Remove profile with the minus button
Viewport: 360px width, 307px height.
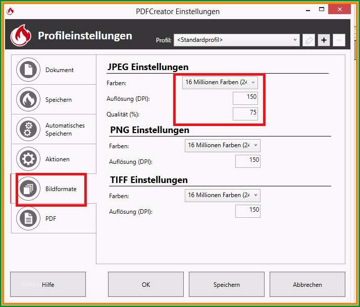(339, 40)
